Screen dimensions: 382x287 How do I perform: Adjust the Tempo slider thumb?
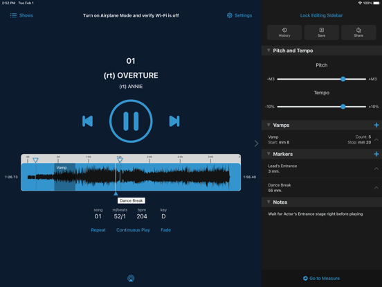343,106
